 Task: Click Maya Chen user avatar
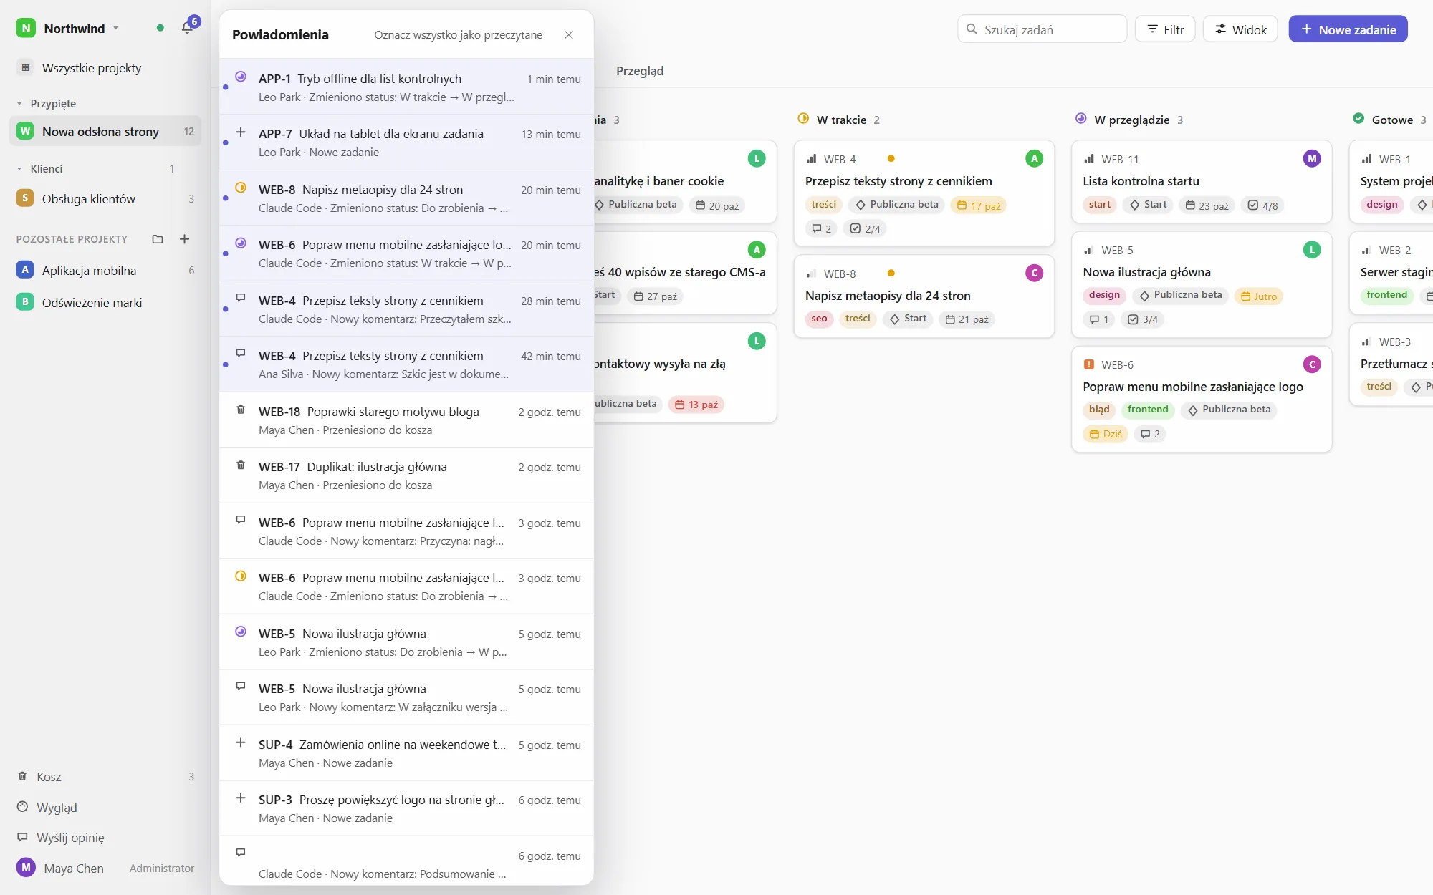(26, 868)
